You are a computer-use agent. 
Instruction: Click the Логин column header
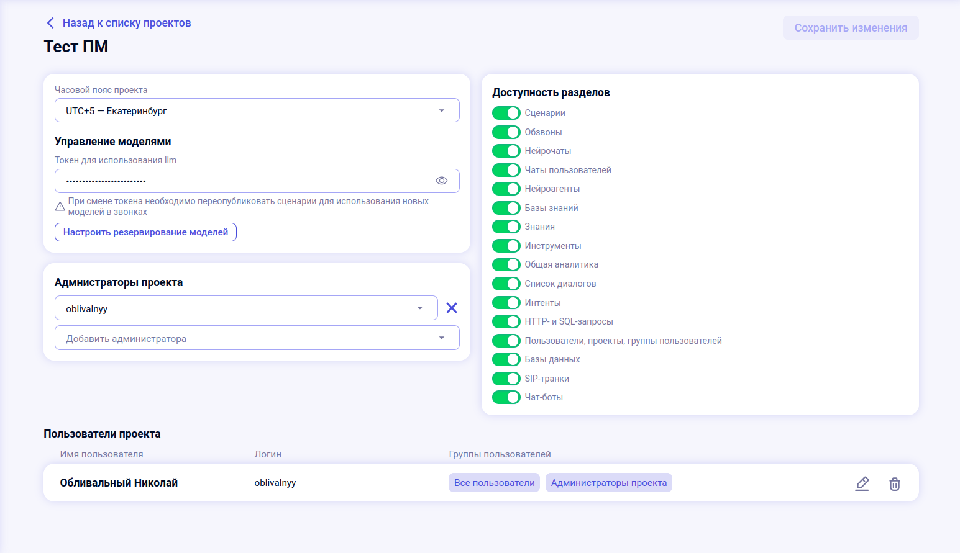(x=268, y=454)
